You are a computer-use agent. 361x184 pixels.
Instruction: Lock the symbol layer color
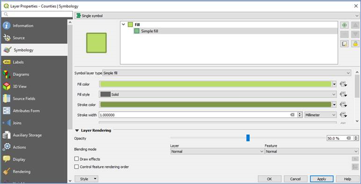pos(355,44)
